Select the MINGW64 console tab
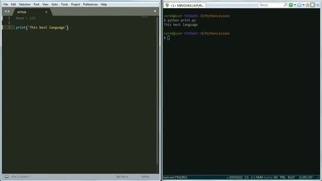The image size is (322, 181). click(x=185, y=6)
